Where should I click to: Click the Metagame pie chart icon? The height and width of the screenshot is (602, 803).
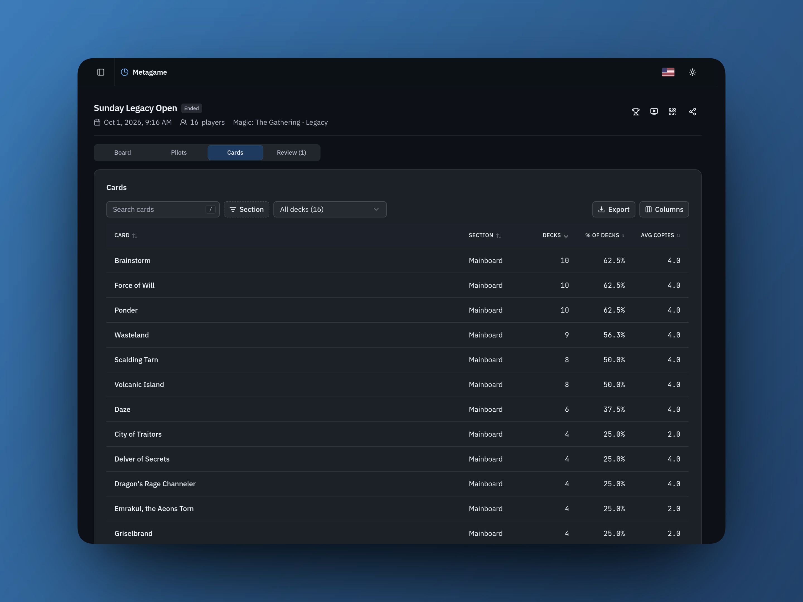(x=125, y=72)
